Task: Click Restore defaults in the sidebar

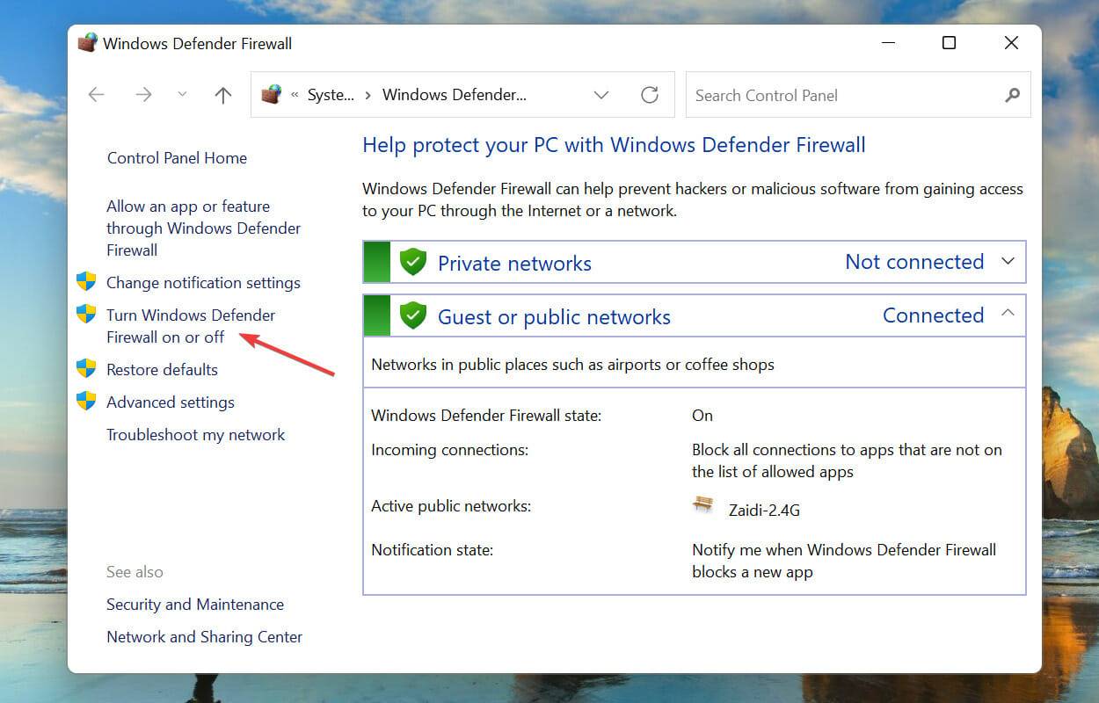Action: click(x=162, y=369)
